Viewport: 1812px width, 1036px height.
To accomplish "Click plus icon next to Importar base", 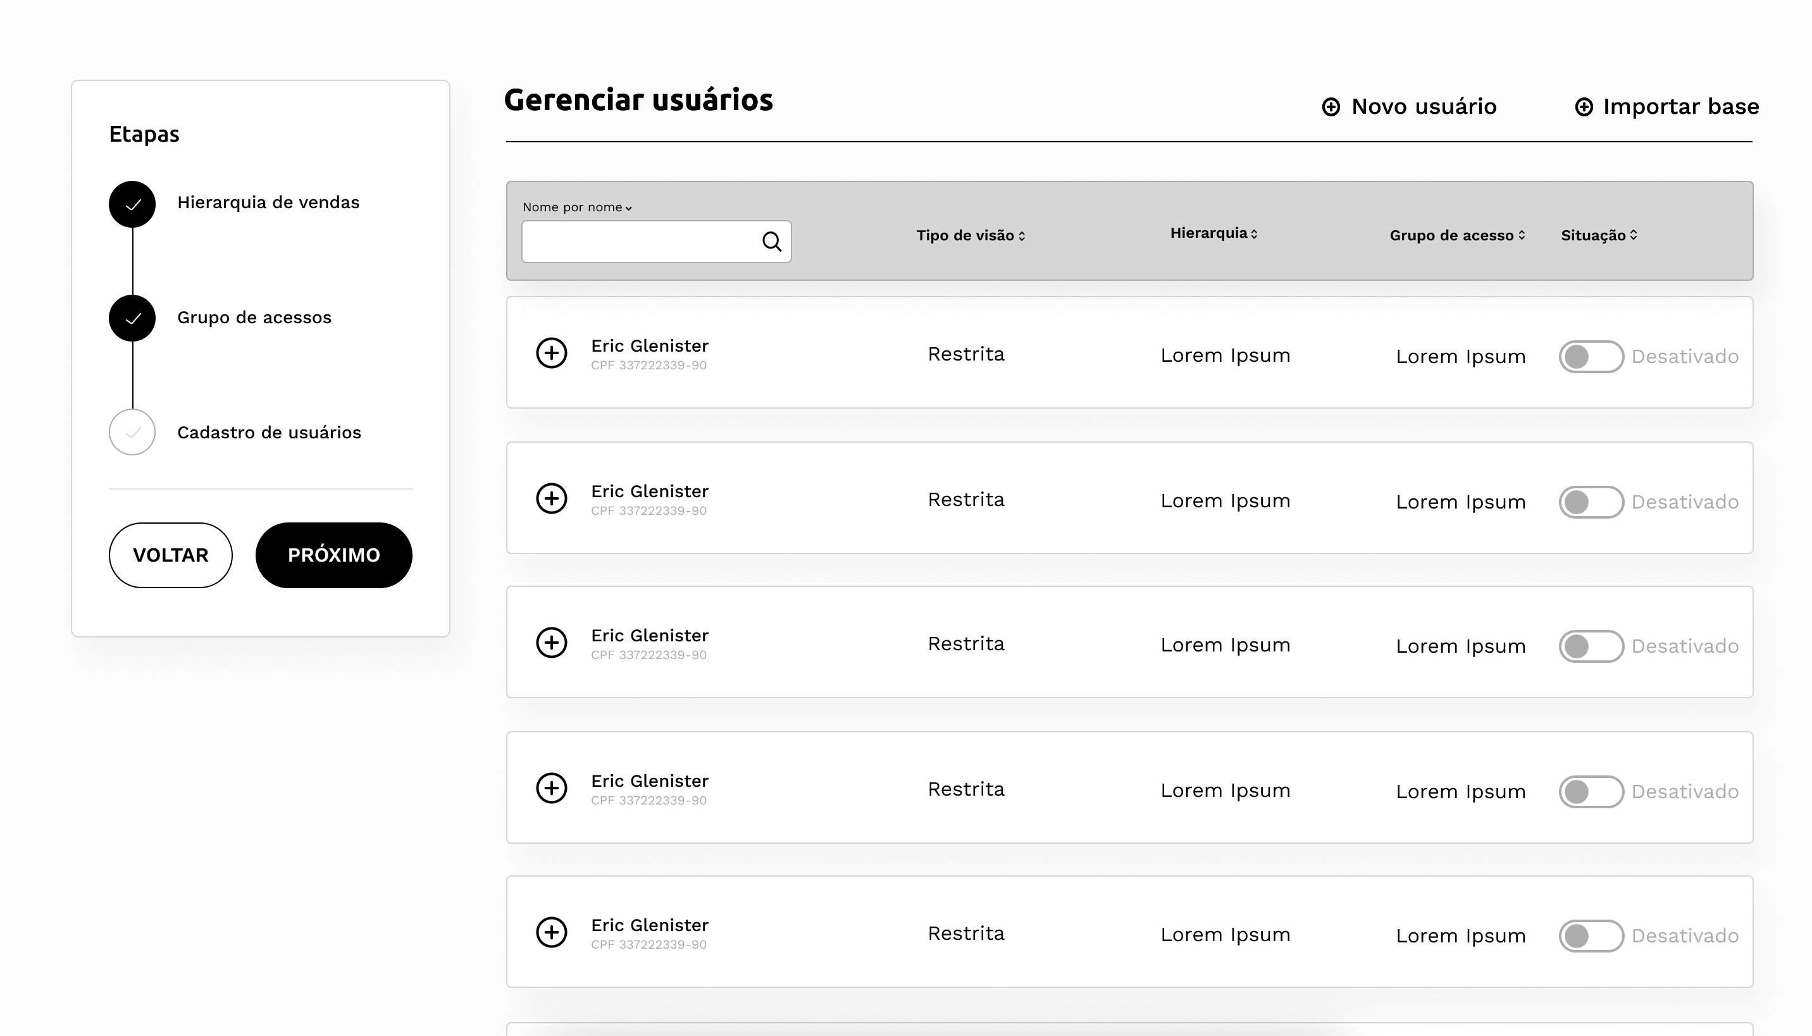I will point(1583,107).
